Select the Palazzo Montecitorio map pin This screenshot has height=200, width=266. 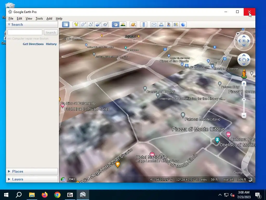pos(183,115)
